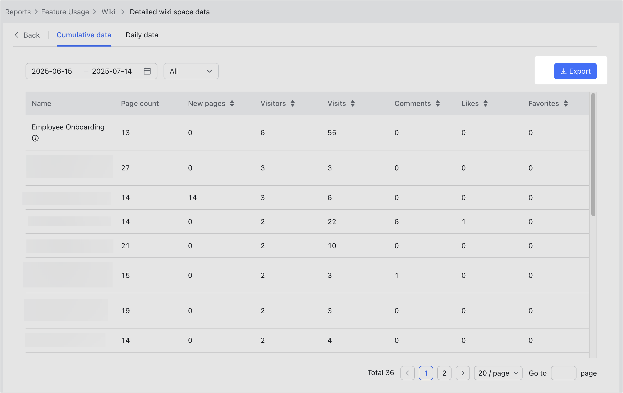
Task: Sort by New pages column
Action: coord(232,103)
